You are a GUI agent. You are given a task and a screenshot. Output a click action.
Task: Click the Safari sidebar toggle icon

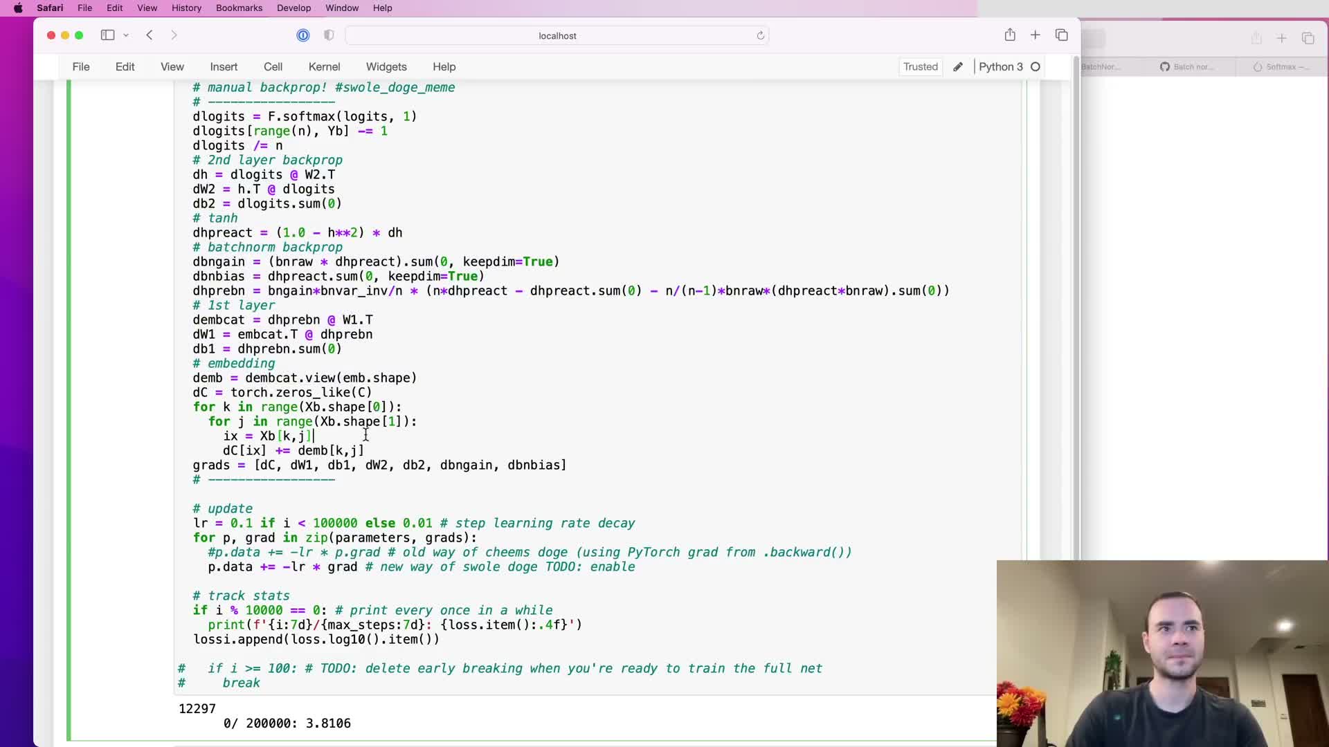click(107, 35)
